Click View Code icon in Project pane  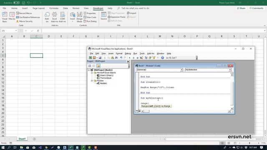click(90, 66)
